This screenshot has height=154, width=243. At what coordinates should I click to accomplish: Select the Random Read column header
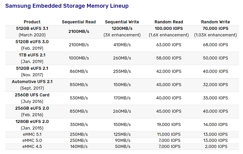pyautogui.click(x=169, y=22)
